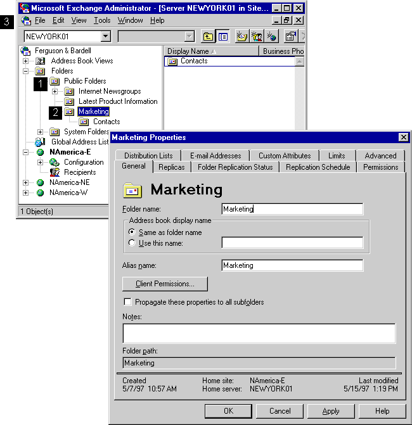412x425 pixels.
Task: Click OK in Marketing Properties
Action: pyautogui.click(x=228, y=411)
